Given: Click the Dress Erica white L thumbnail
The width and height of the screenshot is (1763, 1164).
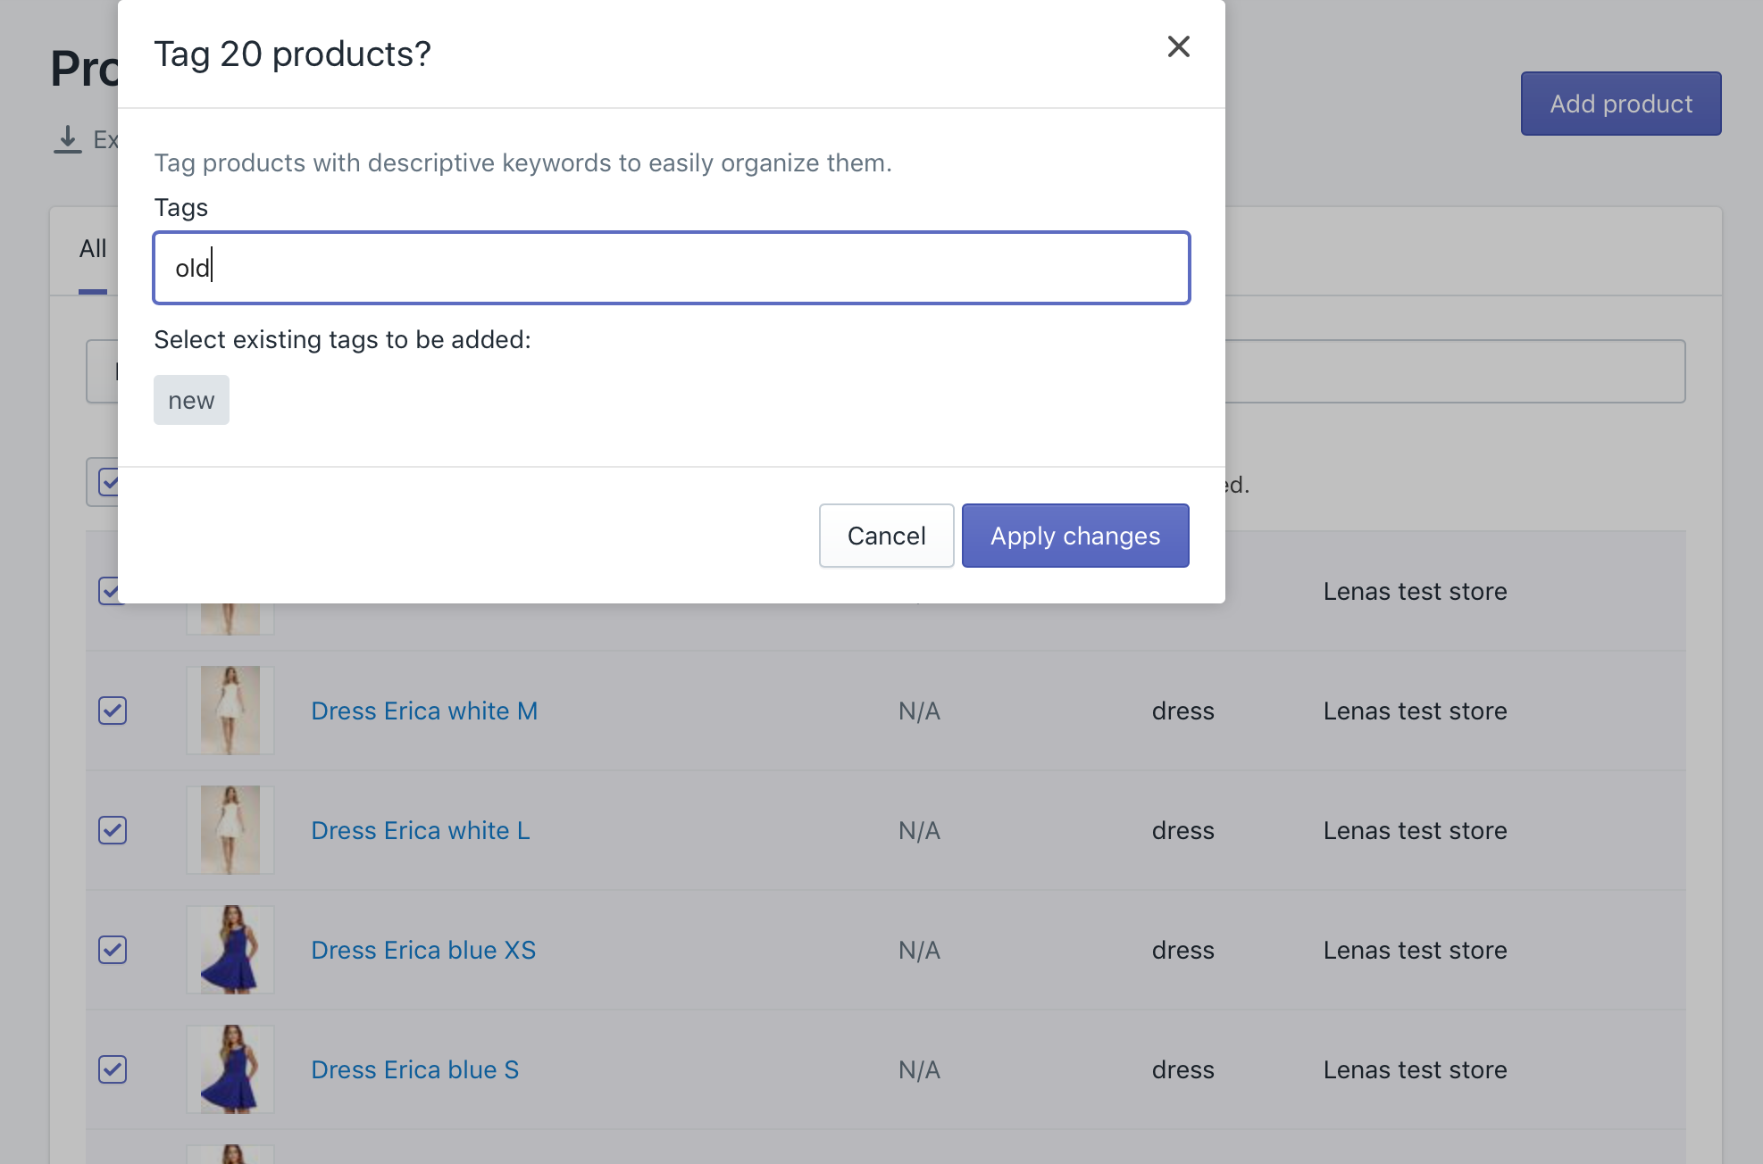Looking at the screenshot, I should [x=230, y=830].
